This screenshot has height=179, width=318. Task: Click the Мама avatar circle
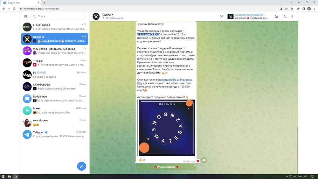pos(27,110)
